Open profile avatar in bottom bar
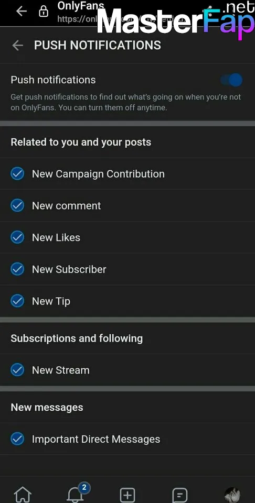Viewport: 255px width, 503px height. [232, 495]
